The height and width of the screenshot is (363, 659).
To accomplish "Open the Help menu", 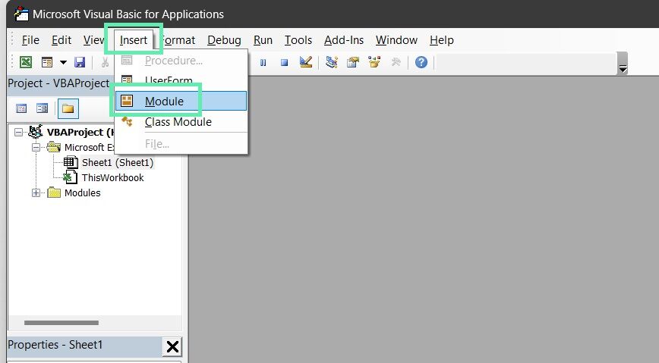I will pos(442,40).
